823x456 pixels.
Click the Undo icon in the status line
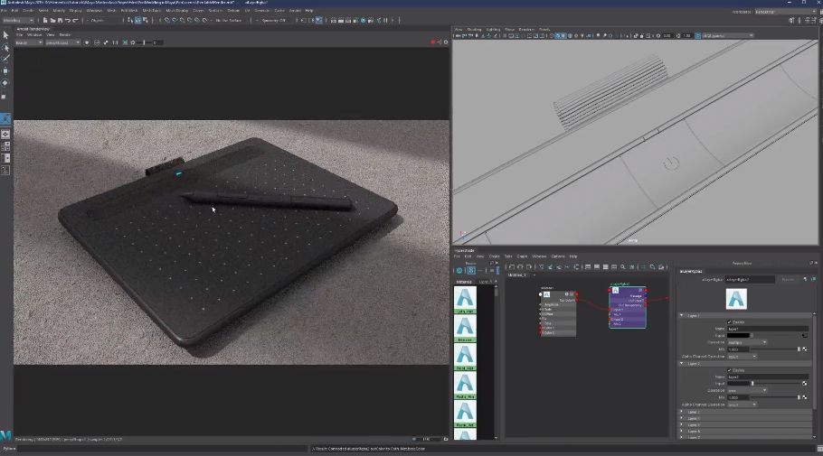tap(68, 21)
